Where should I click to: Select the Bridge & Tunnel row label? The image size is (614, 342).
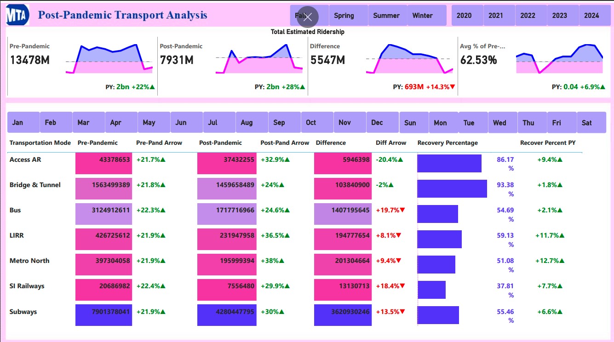[x=35, y=185]
